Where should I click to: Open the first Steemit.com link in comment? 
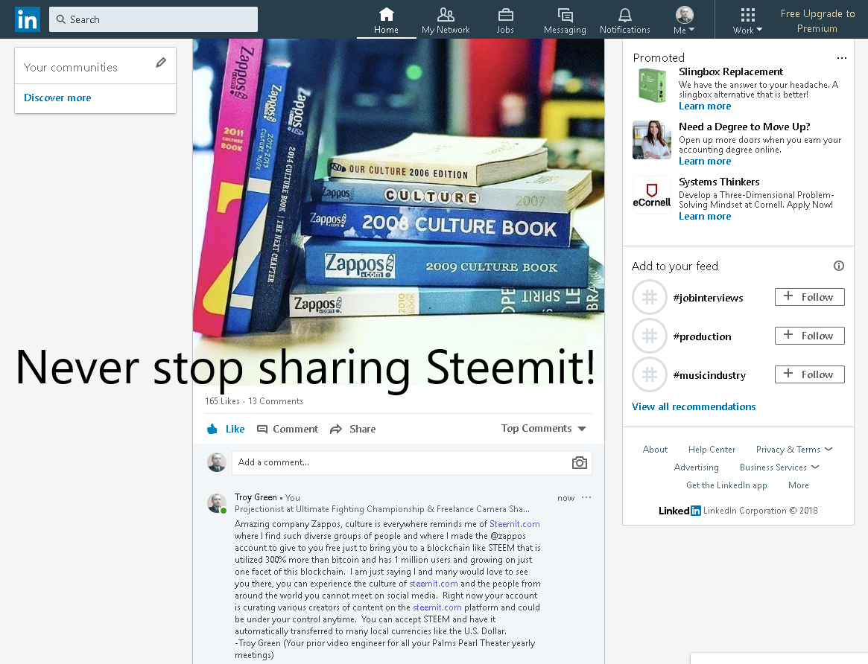coord(514,524)
